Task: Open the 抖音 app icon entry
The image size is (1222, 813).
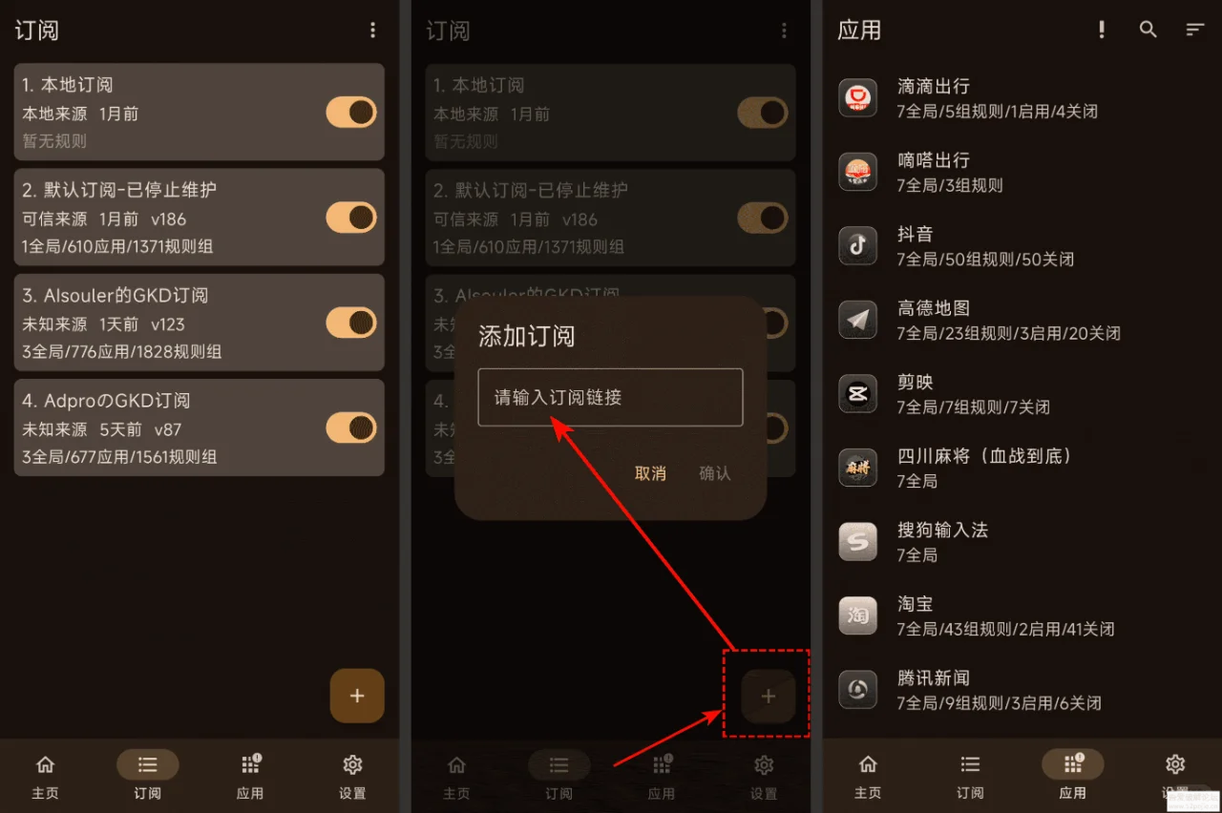Action: click(x=857, y=246)
